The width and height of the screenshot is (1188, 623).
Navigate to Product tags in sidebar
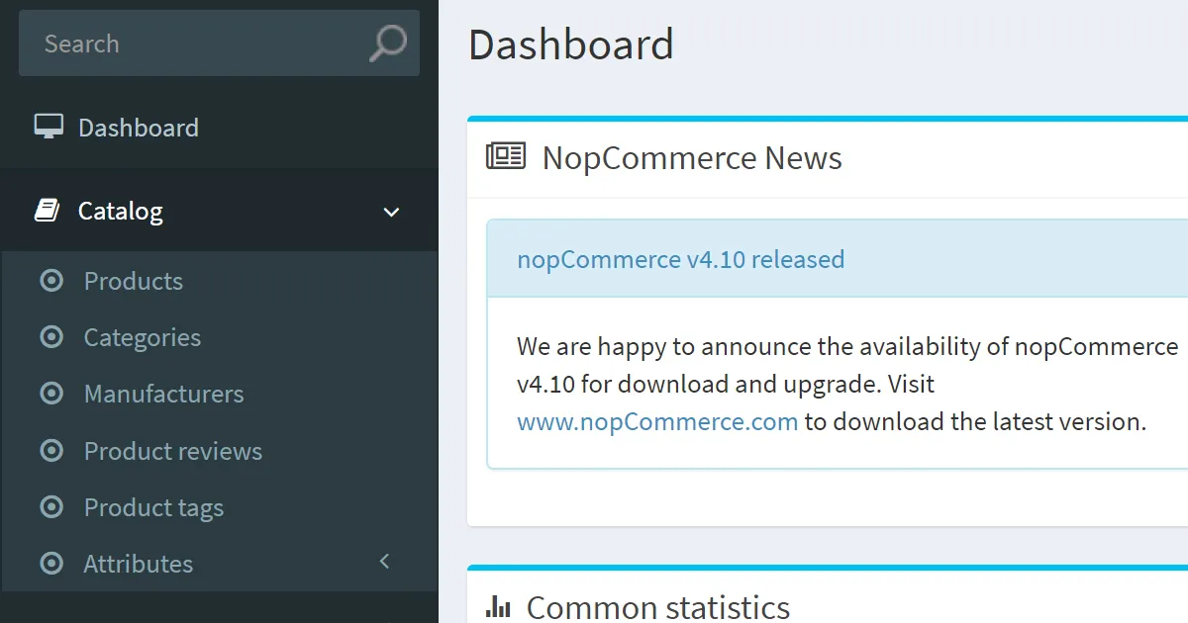pos(153,507)
